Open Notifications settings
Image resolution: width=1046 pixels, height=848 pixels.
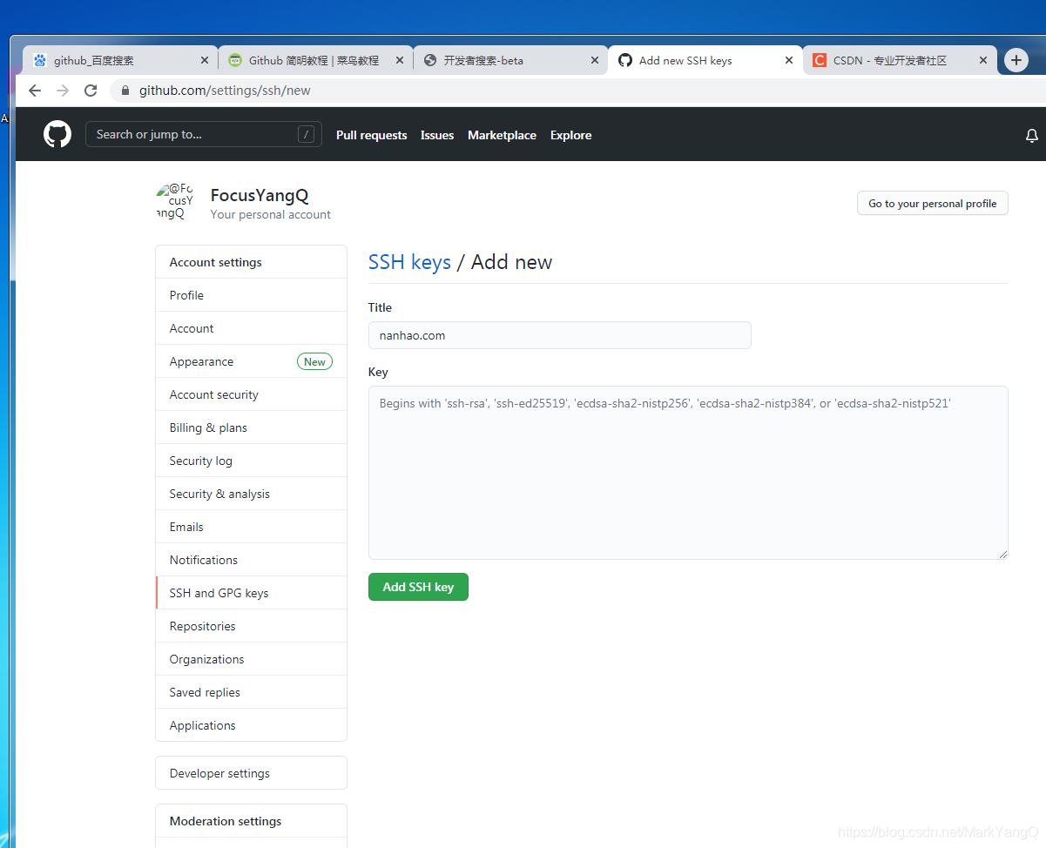251,560
